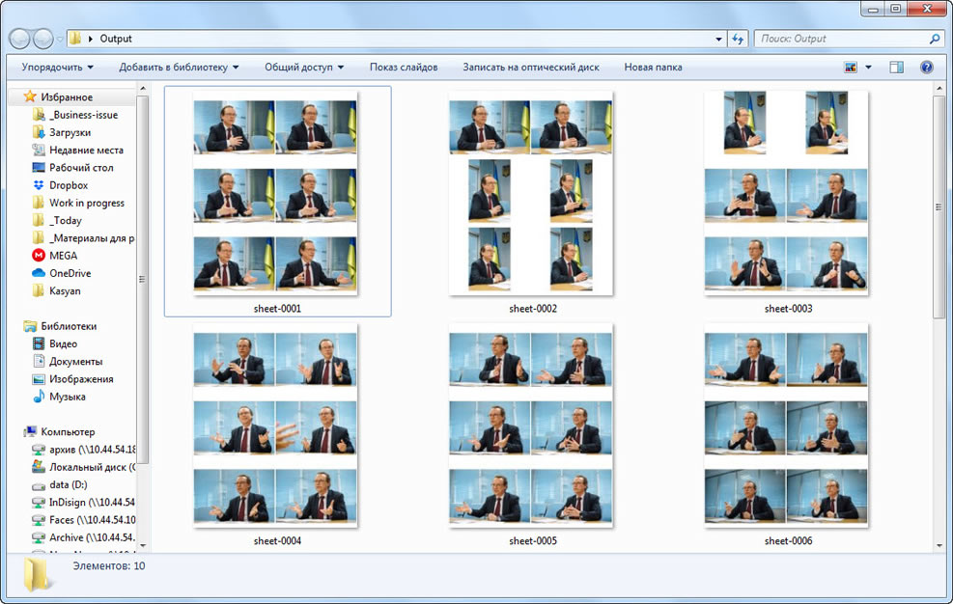Select the sheet-0004 thumbnail

275,426
